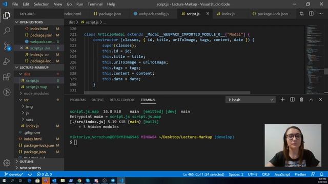The image size is (328, 184).
Task: Open the Source Control view
Action: [7, 46]
